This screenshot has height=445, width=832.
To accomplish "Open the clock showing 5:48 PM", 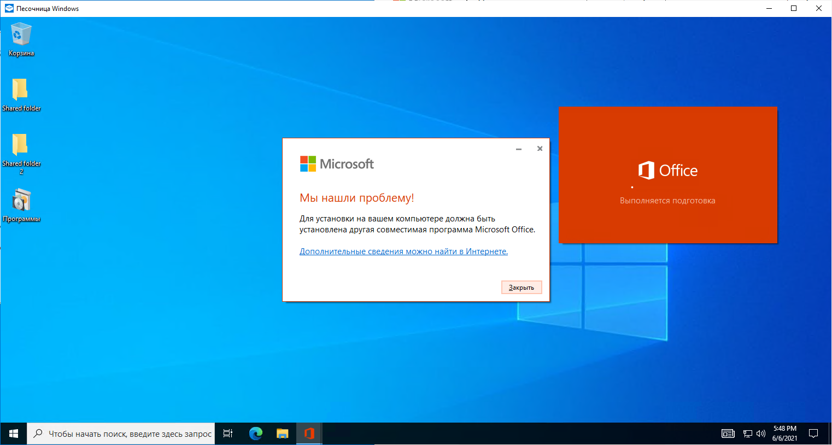I will tap(784, 434).
